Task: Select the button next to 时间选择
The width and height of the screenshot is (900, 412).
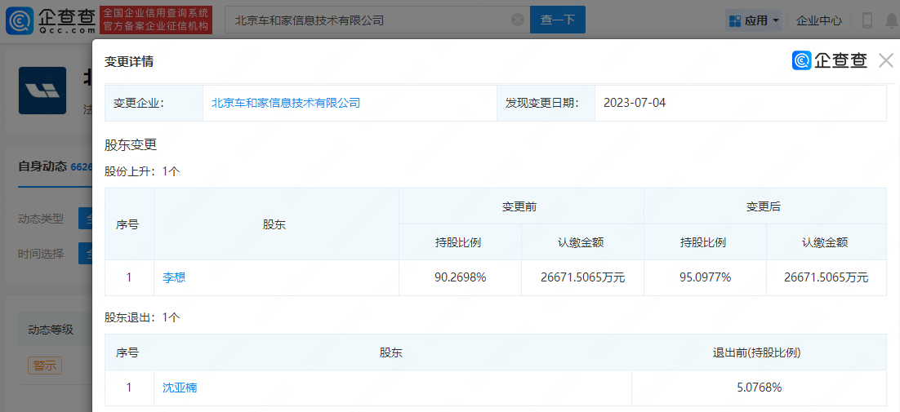Action: [85, 253]
